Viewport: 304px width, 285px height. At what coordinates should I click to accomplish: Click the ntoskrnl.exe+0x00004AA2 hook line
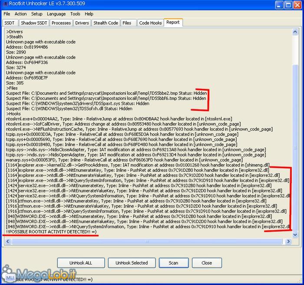click(x=119, y=119)
